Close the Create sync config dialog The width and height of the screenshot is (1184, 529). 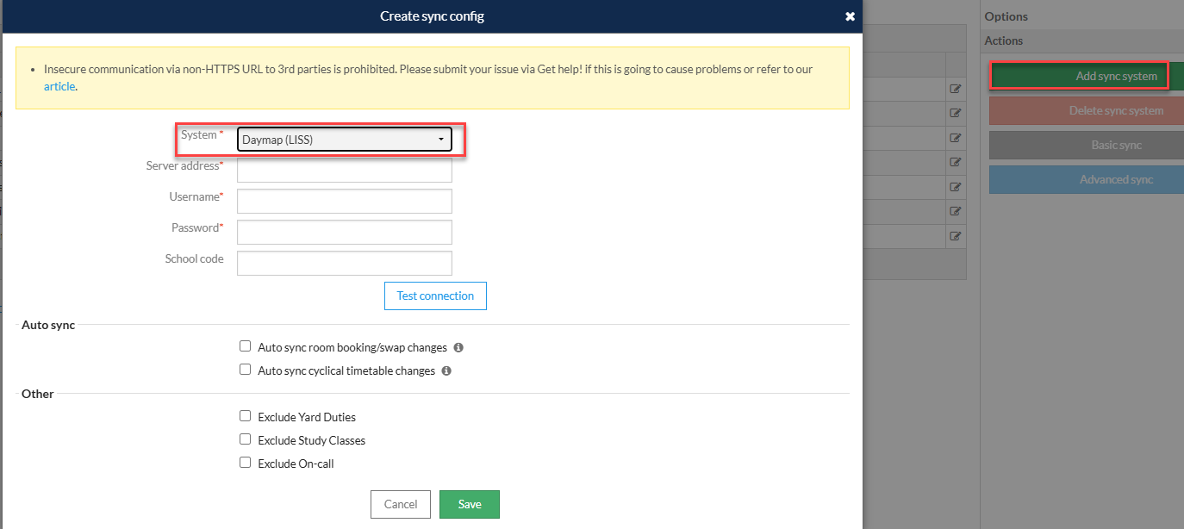pos(850,16)
